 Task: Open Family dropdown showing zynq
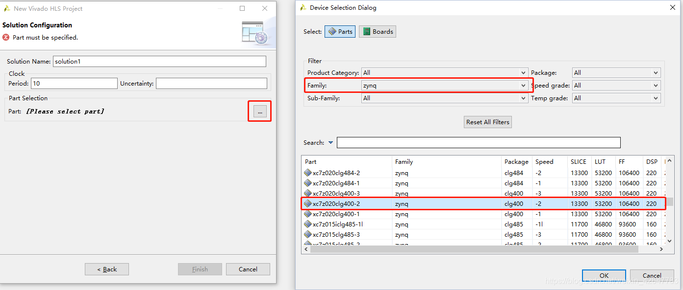(x=445, y=85)
